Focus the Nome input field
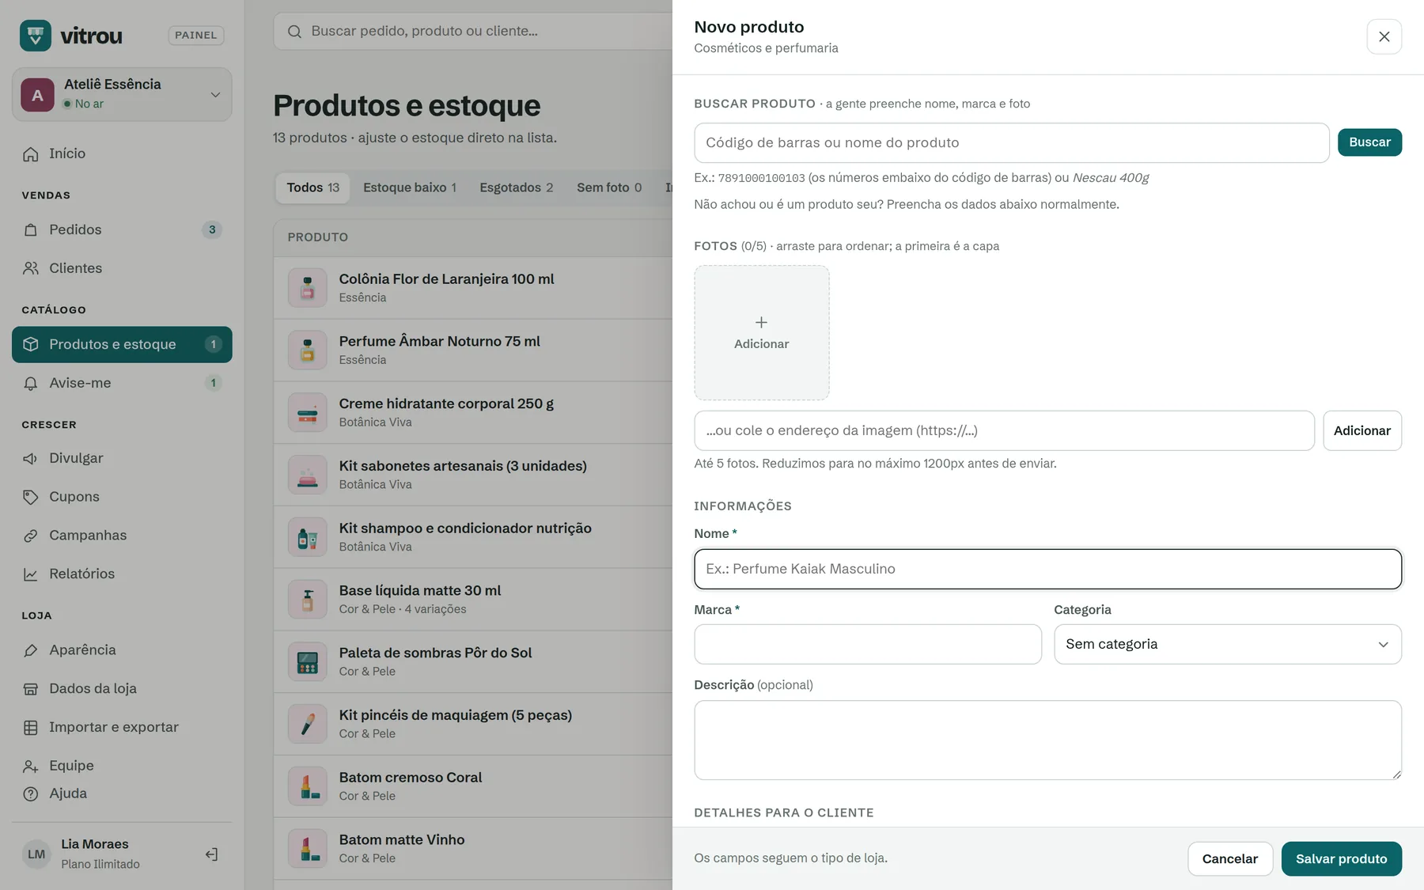 pos(1048,569)
